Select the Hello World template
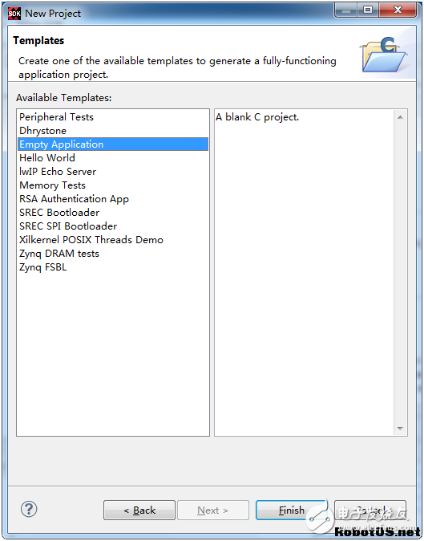Screen dimensions: 424x541 (x=47, y=158)
